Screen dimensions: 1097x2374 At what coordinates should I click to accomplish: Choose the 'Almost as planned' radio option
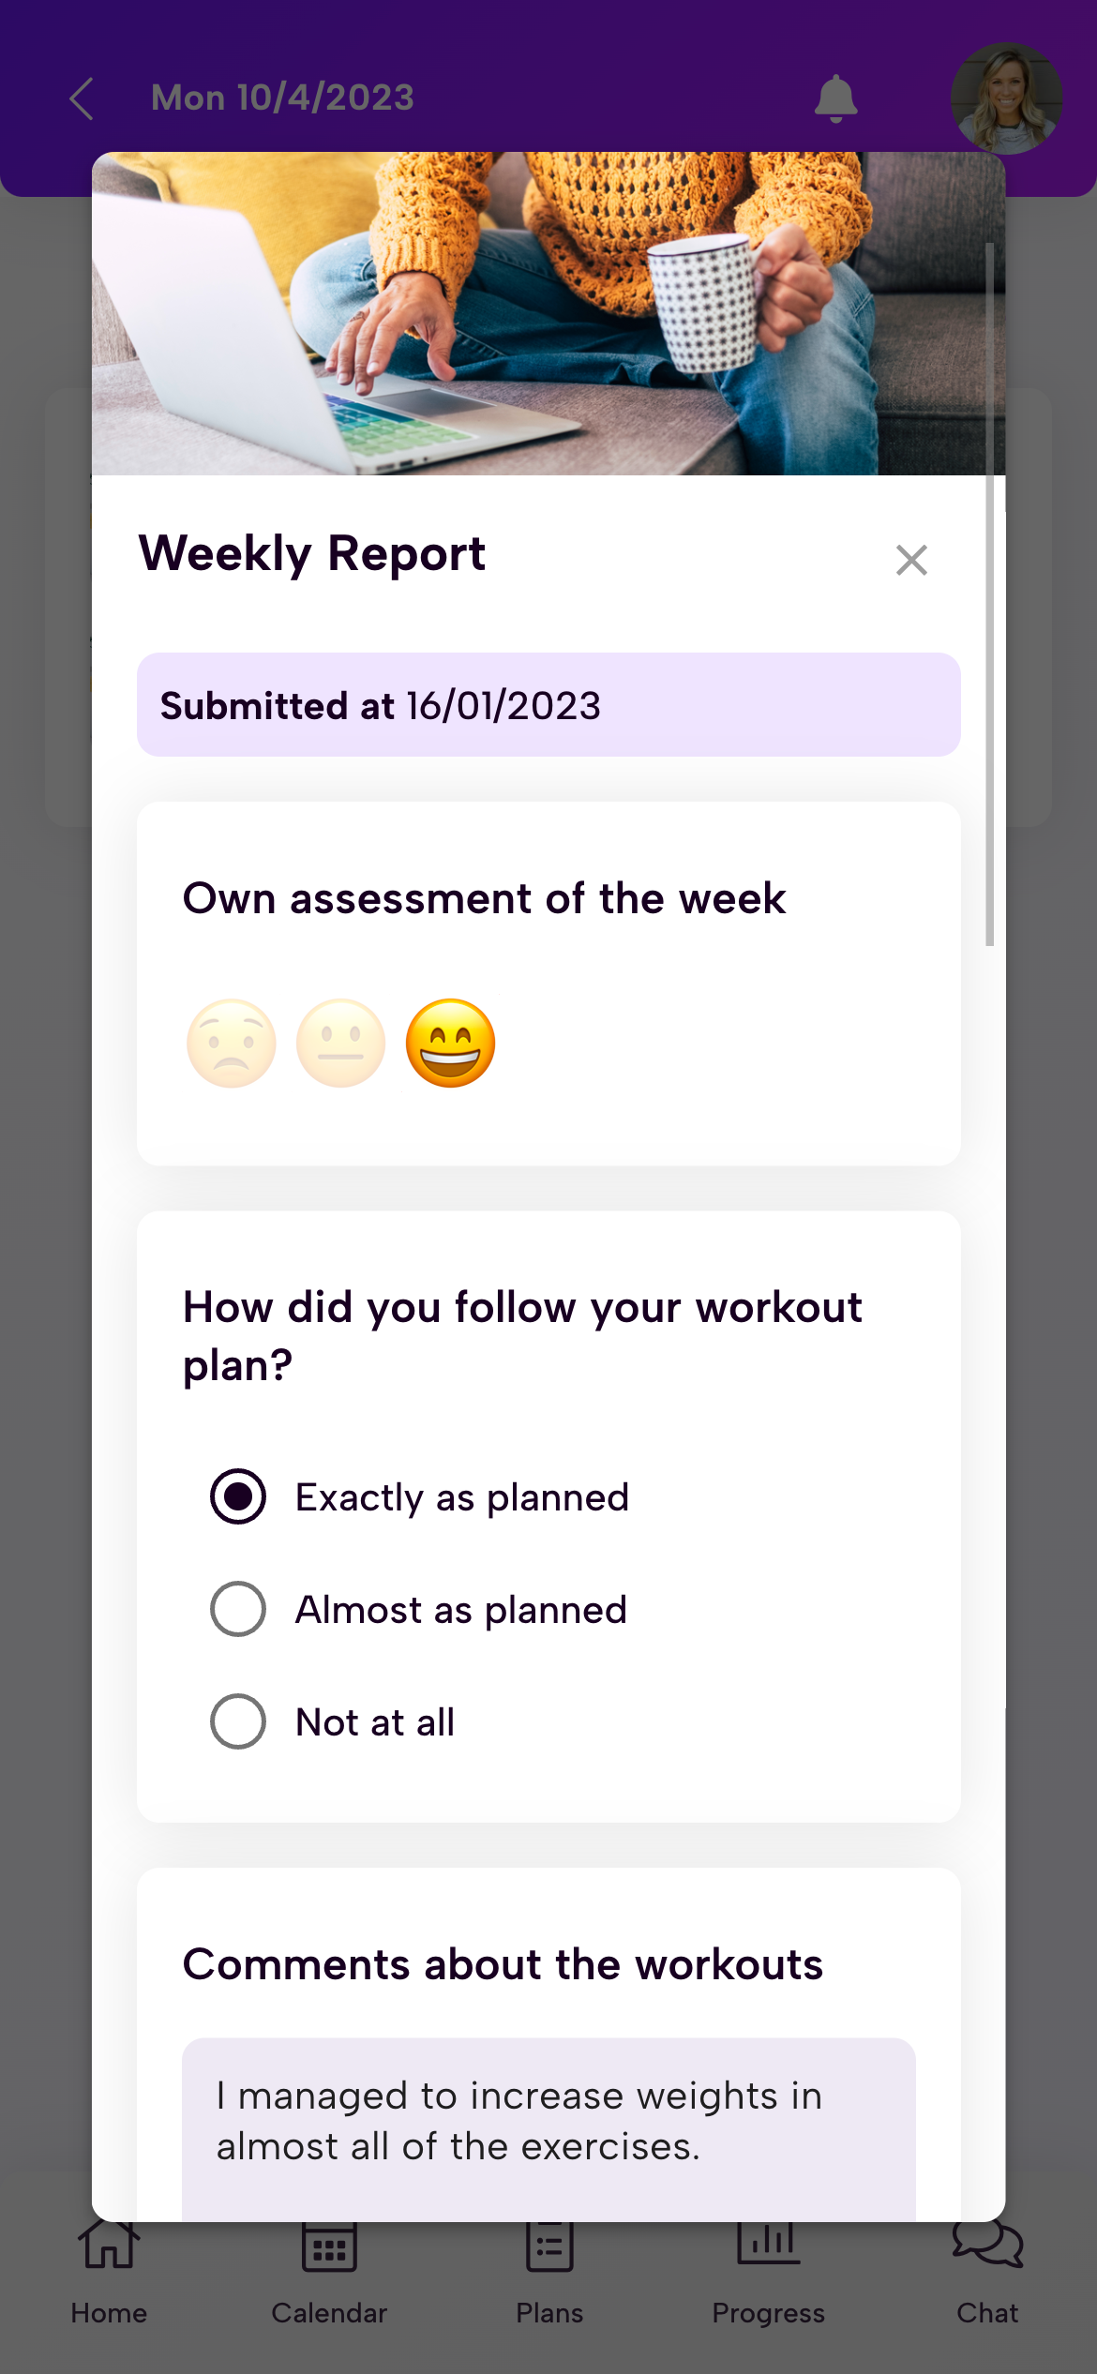[238, 1609]
